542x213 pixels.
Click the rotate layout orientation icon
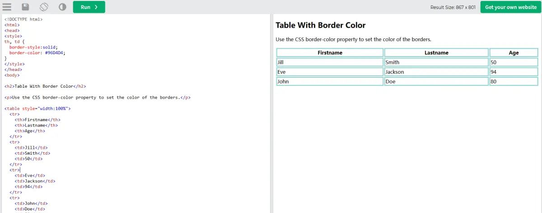pos(44,7)
